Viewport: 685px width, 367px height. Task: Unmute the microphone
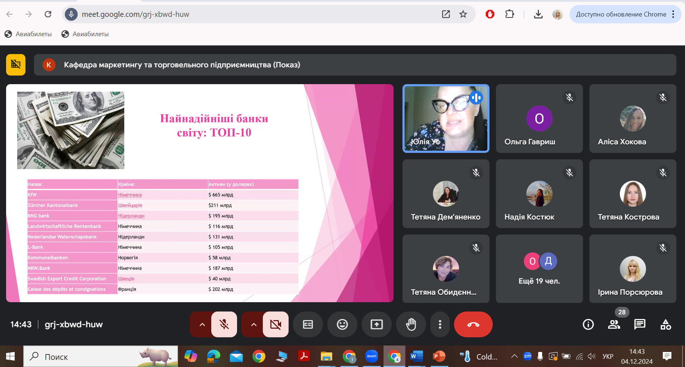pyautogui.click(x=224, y=324)
